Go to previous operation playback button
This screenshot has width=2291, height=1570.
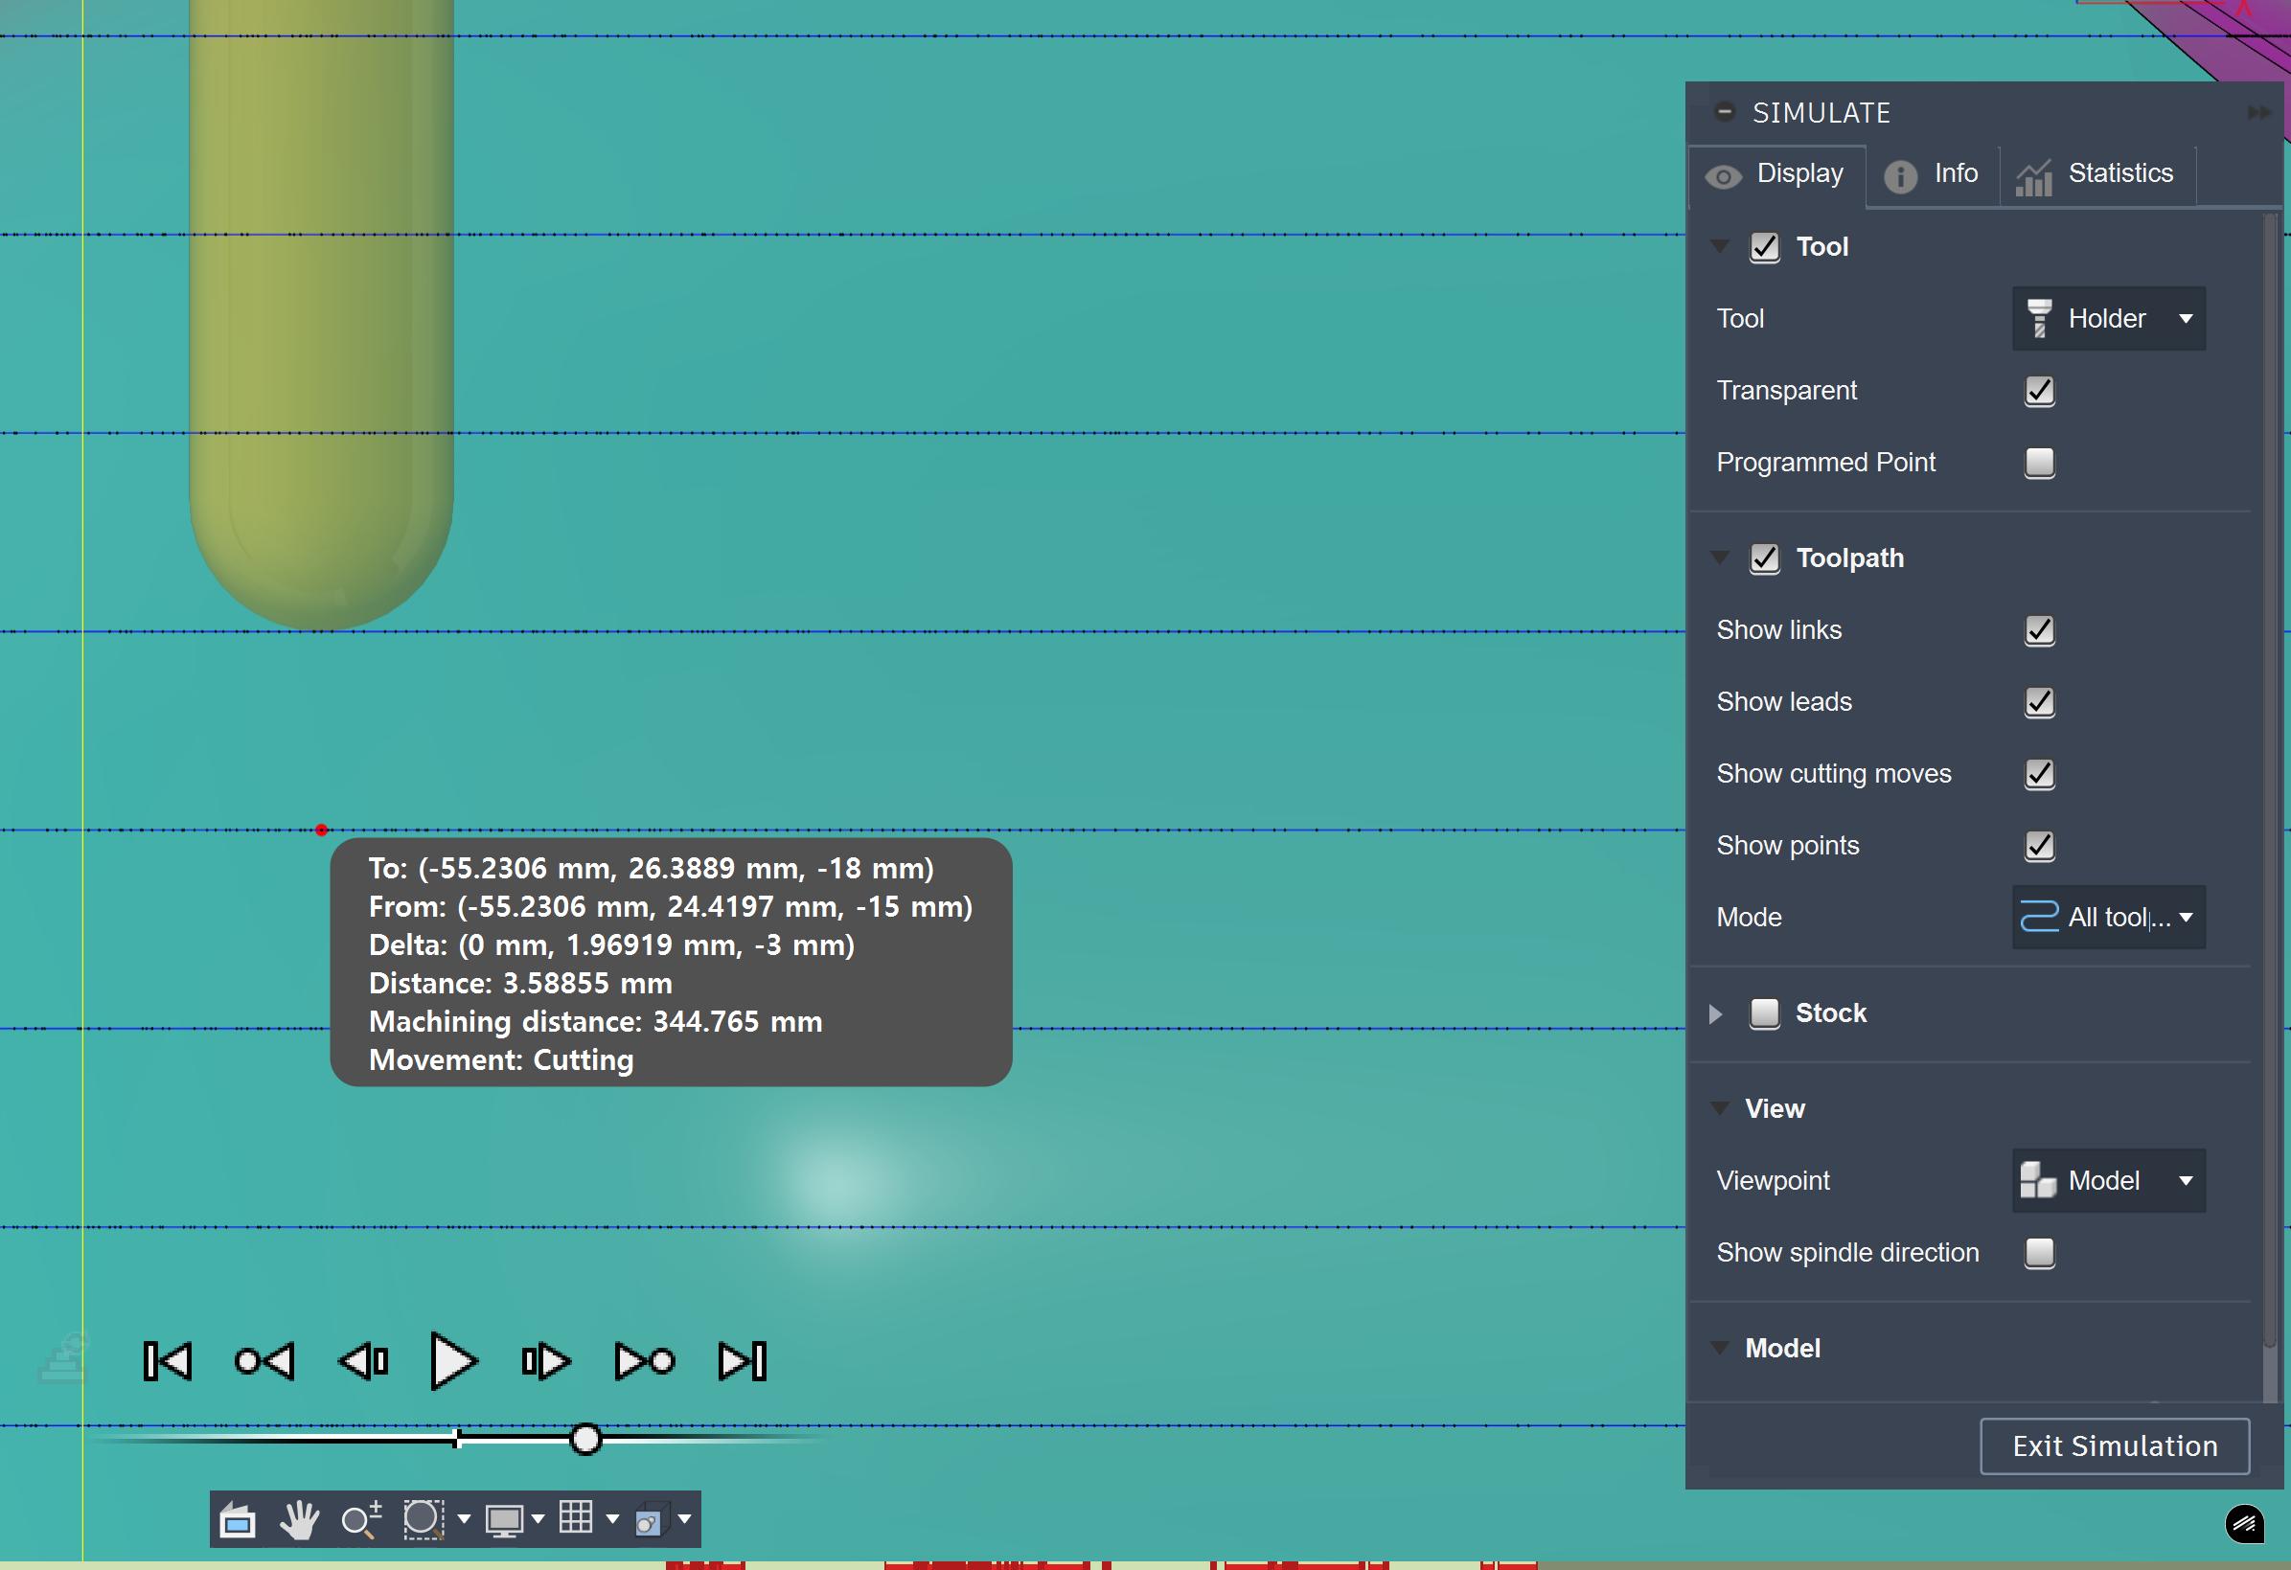coord(264,1361)
